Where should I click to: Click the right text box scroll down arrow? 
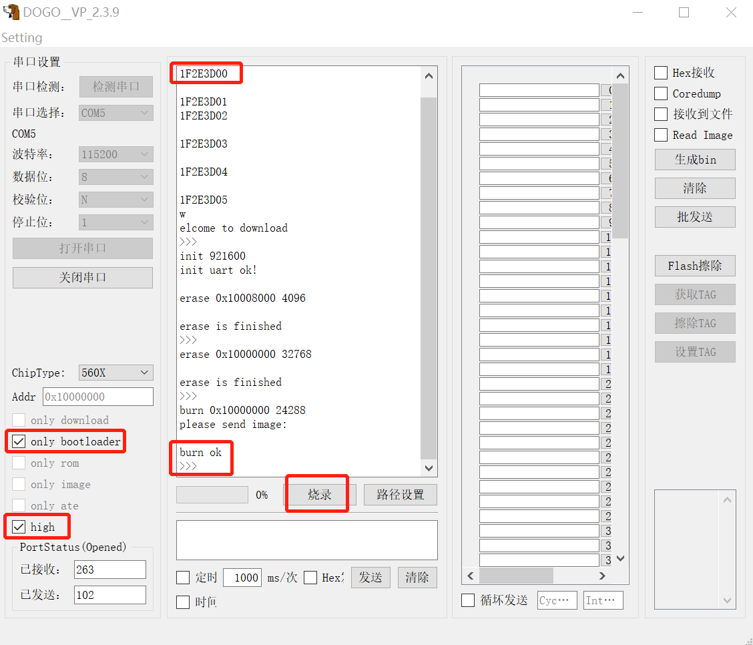pyautogui.click(x=727, y=601)
